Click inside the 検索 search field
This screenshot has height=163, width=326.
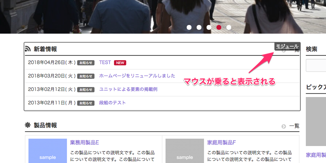click(316, 65)
